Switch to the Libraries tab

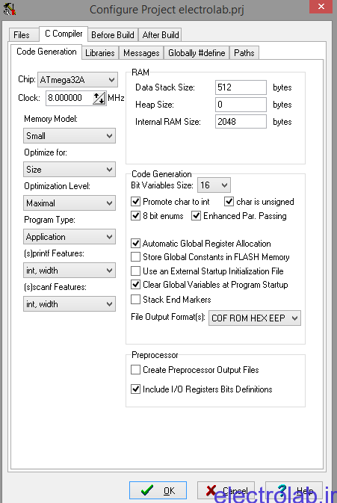(99, 53)
